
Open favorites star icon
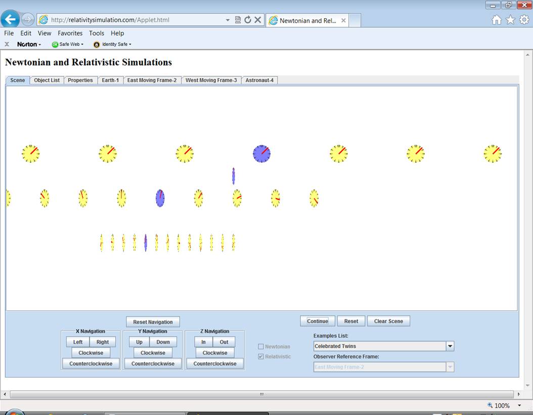coord(510,20)
